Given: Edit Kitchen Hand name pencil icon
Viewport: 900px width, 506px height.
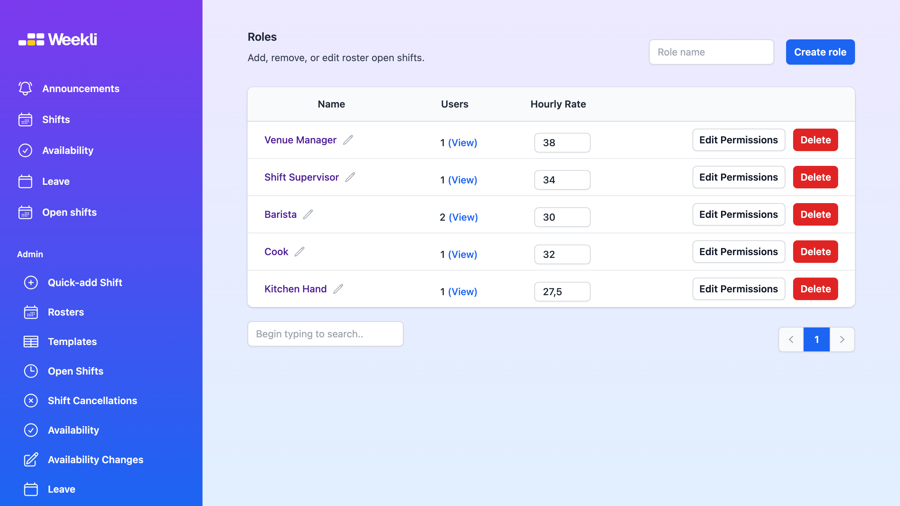Looking at the screenshot, I should click(x=338, y=289).
